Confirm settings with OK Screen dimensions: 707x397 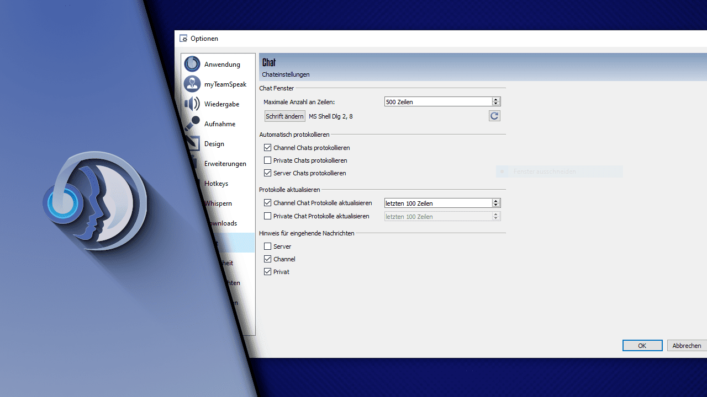[x=642, y=345]
